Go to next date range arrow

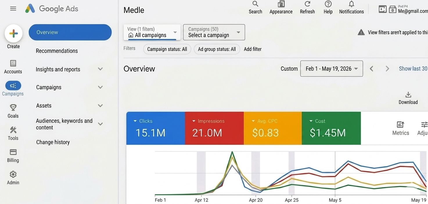[387, 69]
